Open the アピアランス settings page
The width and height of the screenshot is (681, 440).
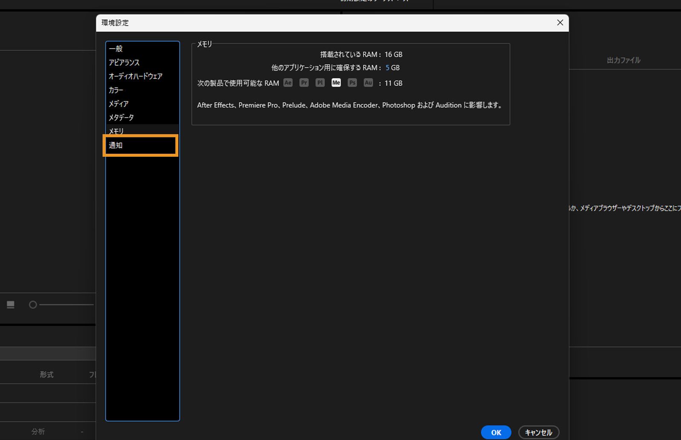click(x=124, y=62)
